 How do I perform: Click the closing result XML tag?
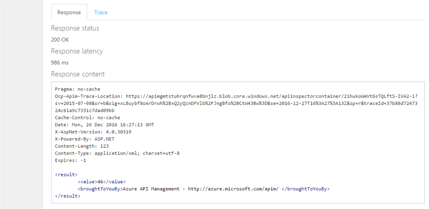point(67,196)
